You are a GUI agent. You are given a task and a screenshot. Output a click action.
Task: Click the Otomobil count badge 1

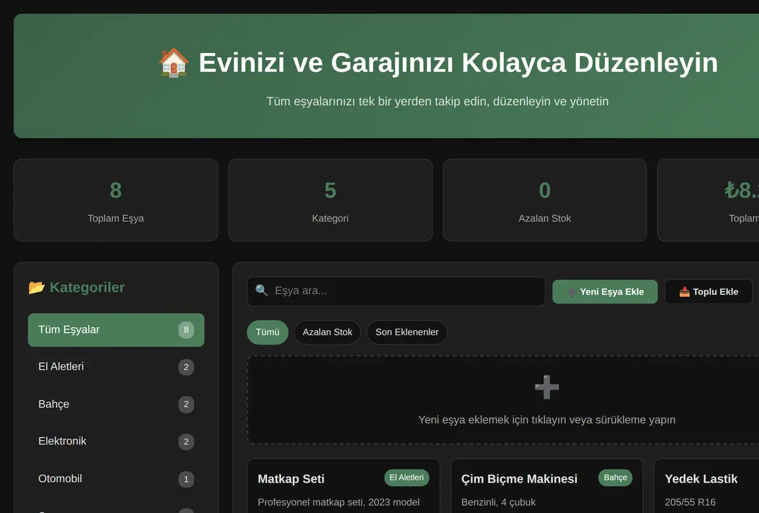(186, 479)
